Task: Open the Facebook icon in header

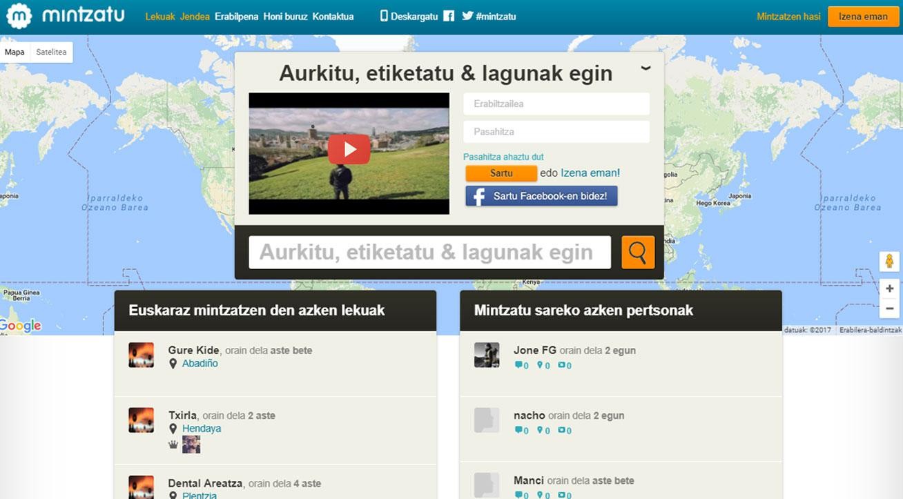Action: [x=449, y=16]
